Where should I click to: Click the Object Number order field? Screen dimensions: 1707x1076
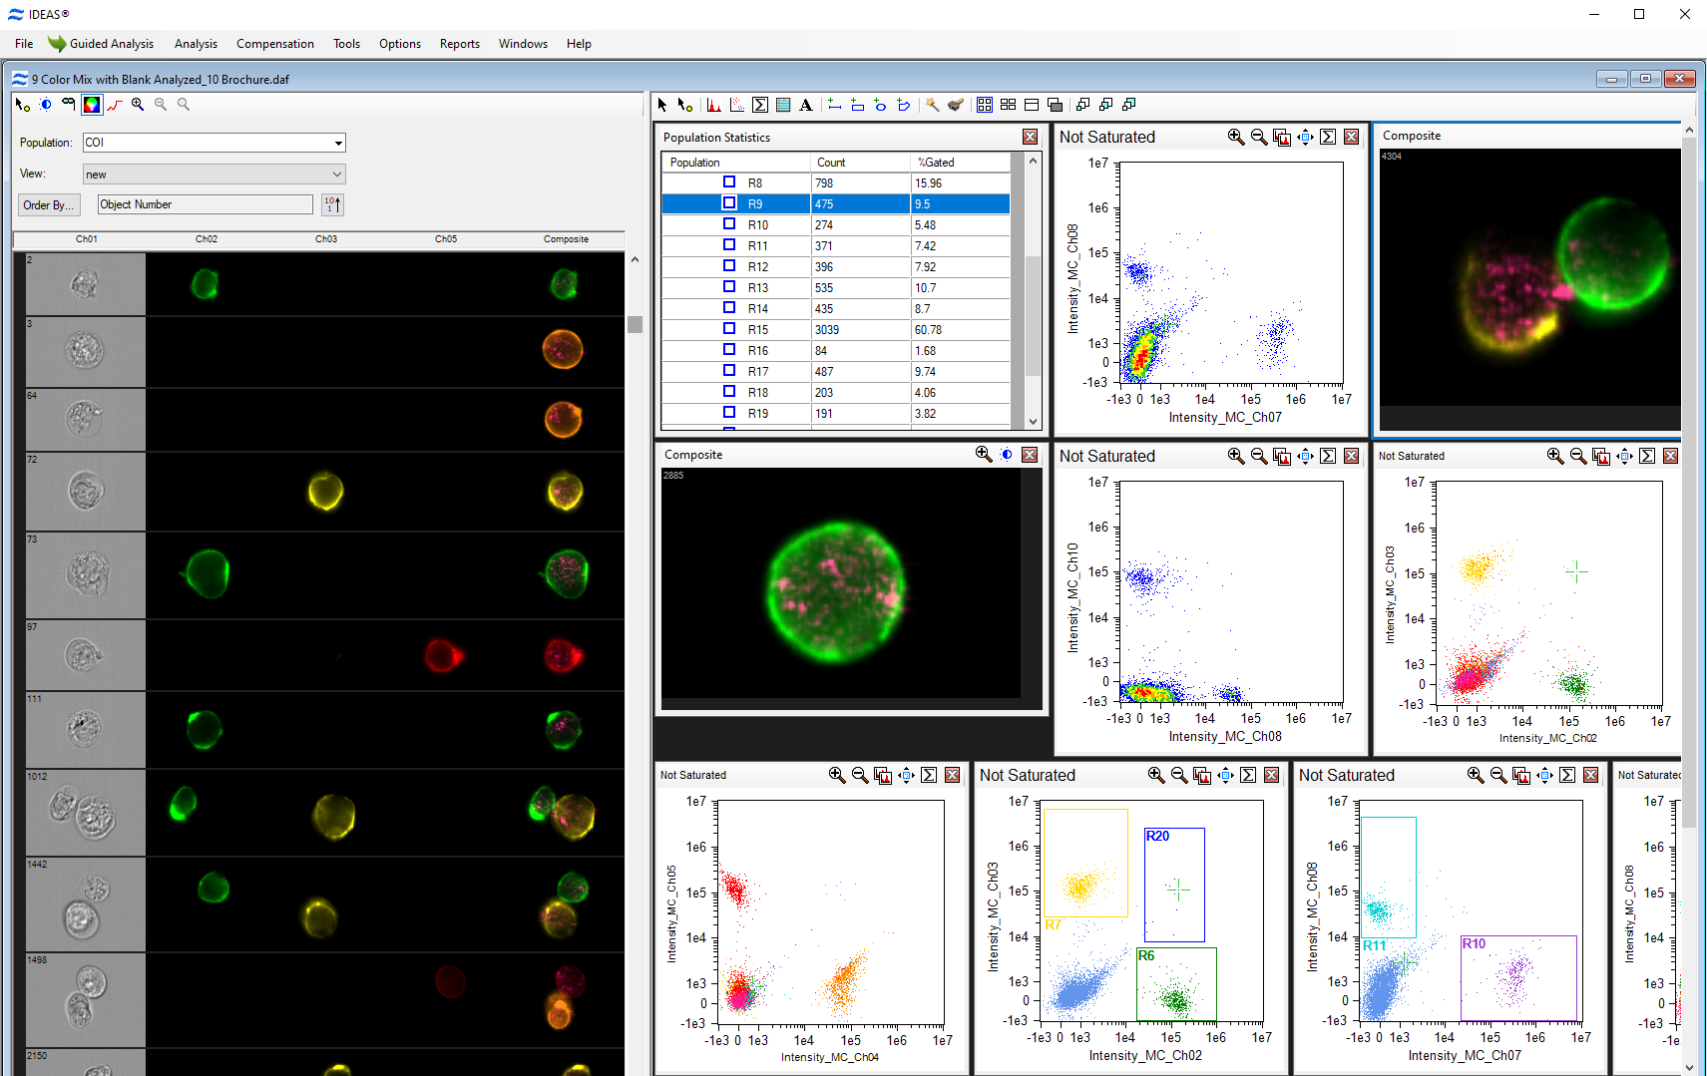205,204
